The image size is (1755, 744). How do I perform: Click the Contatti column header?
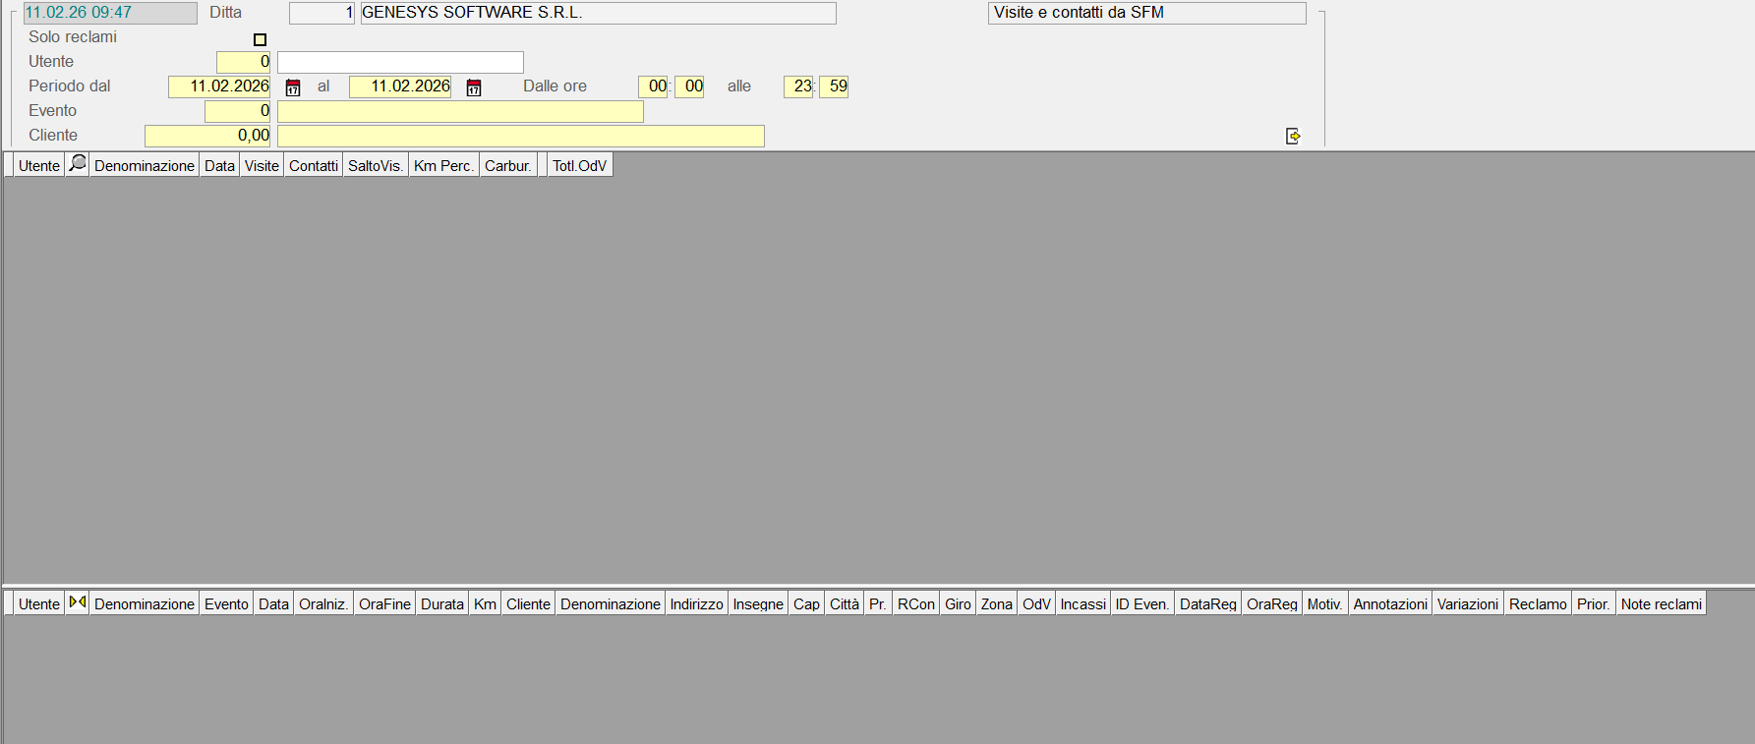pos(314,165)
